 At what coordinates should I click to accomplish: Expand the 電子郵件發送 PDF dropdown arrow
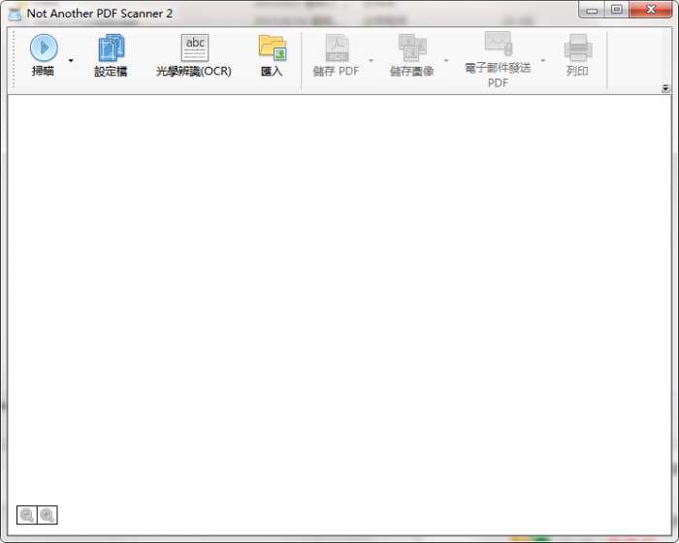tap(543, 60)
